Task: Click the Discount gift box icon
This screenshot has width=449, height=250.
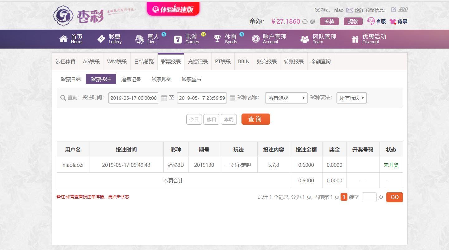Action: (x=355, y=39)
